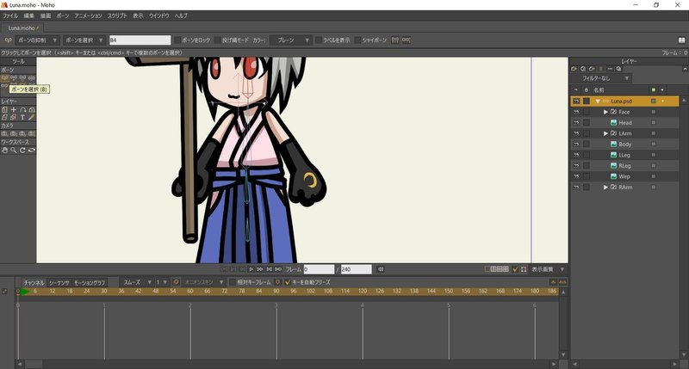This screenshot has width=689, height=369.
Task: Open the Window (ウインドウ) menu
Action: coord(159,15)
